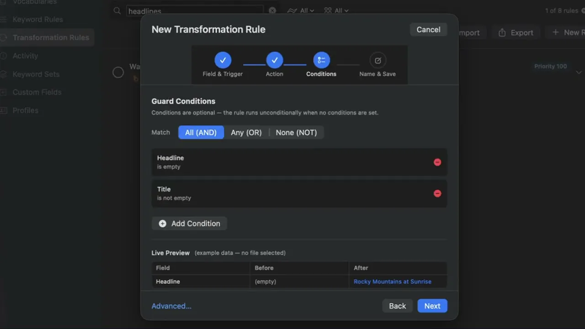Open the Advanced... link
Image resolution: width=585 pixels, height=329 pixels.
tap(171, 306)
